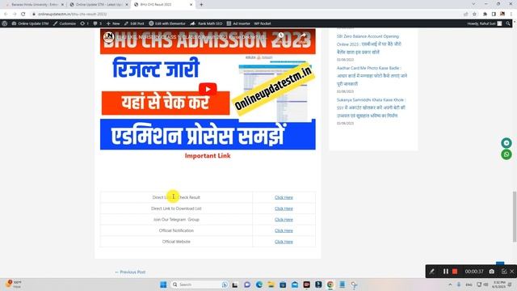Take screenshot with recorder camera icon

(492, 272)
